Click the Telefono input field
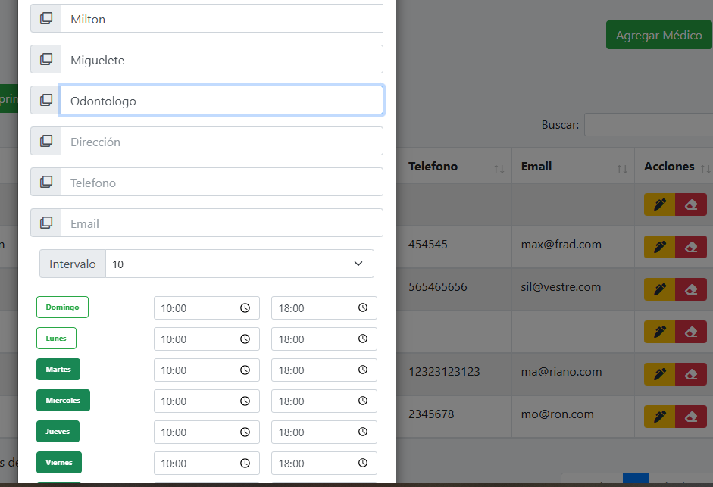The height and width of the screenshot is (487, 713). click(x=221, y=183)
